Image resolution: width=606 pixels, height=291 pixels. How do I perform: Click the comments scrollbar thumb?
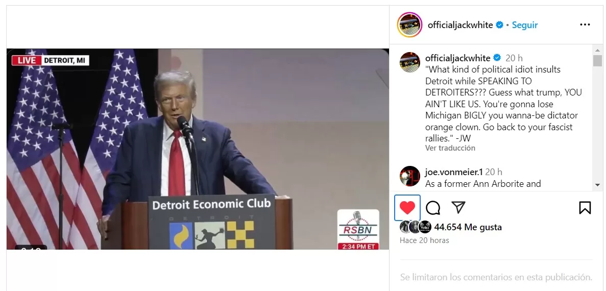pos(597,61)
